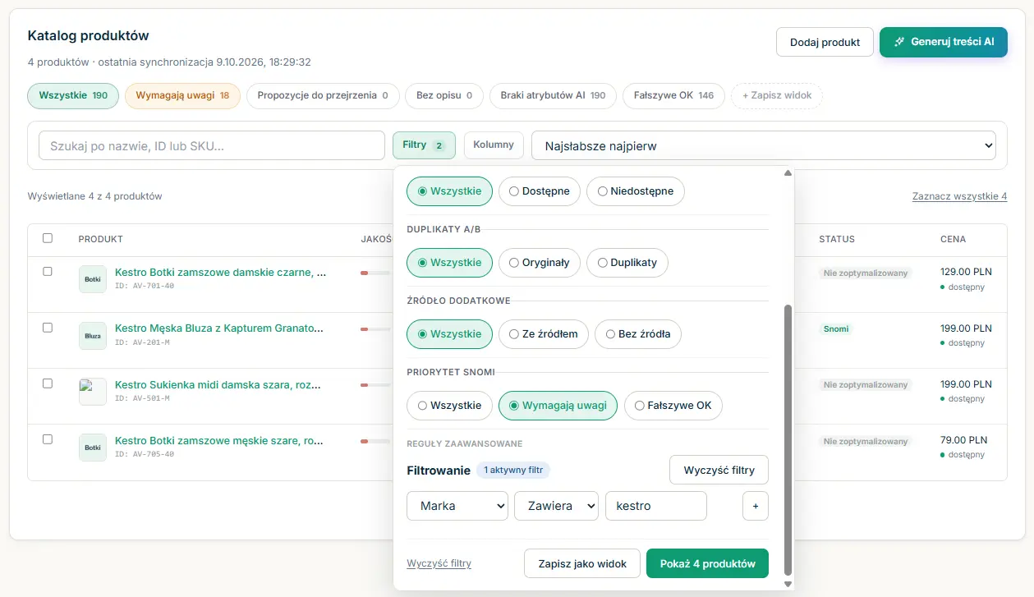Switch to the Wymagają uwagi 18 view
The height and width of the screenshot is (597, 1034).
pos(182,96)
